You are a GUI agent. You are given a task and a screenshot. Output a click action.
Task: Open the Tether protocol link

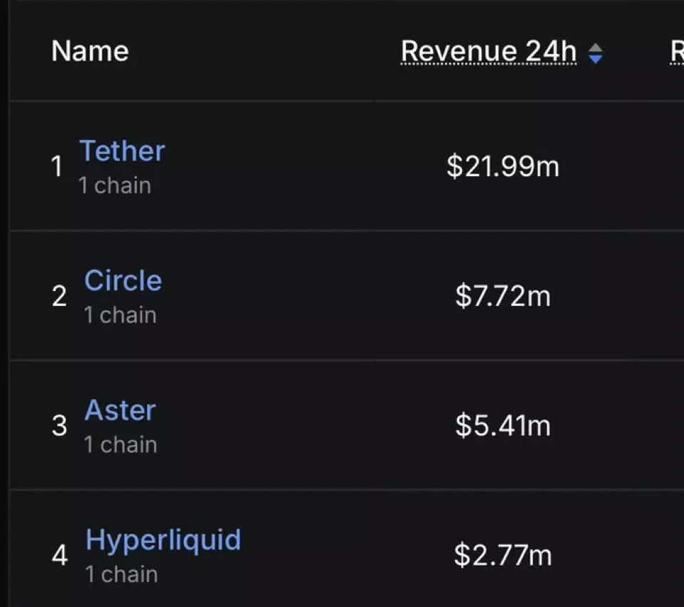pos(122,151)
